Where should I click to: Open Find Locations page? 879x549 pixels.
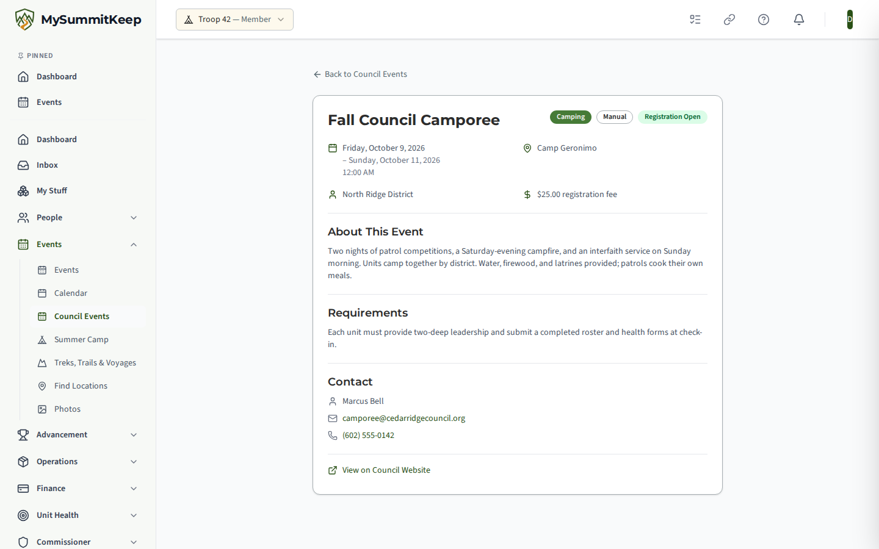pyautogui.click(x=88, y=386)
